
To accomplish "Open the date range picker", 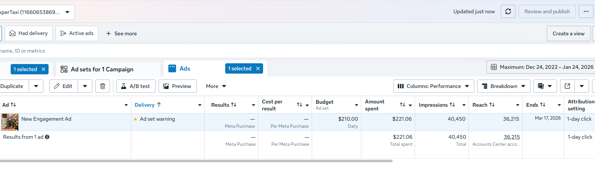I will click(542, 67).
